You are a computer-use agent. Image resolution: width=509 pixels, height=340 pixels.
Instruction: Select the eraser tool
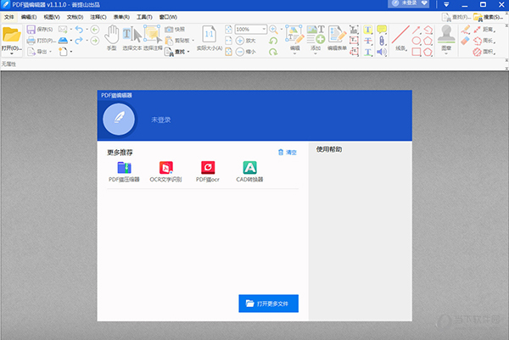465,41
